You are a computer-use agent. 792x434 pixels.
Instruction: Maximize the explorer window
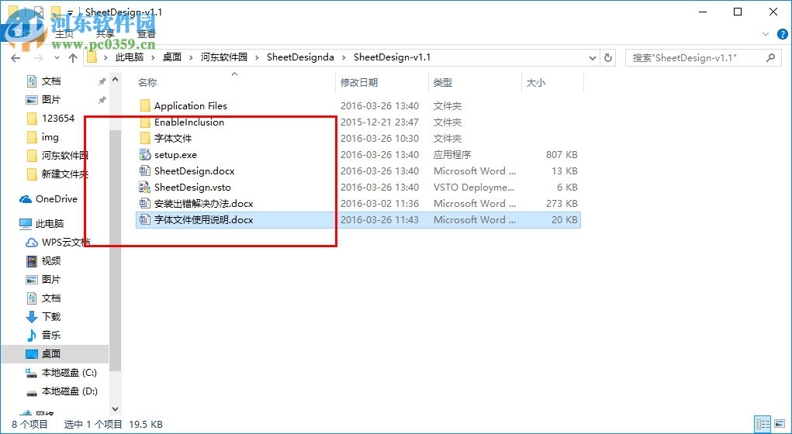(738, 12)
